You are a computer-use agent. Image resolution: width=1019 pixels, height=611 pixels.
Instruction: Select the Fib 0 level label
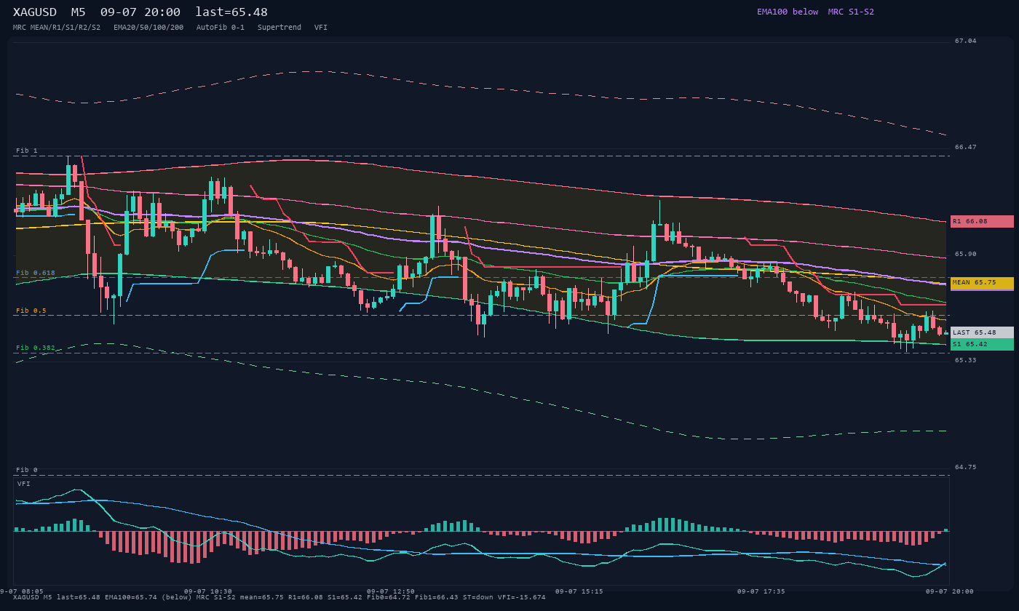click(27, 470)
